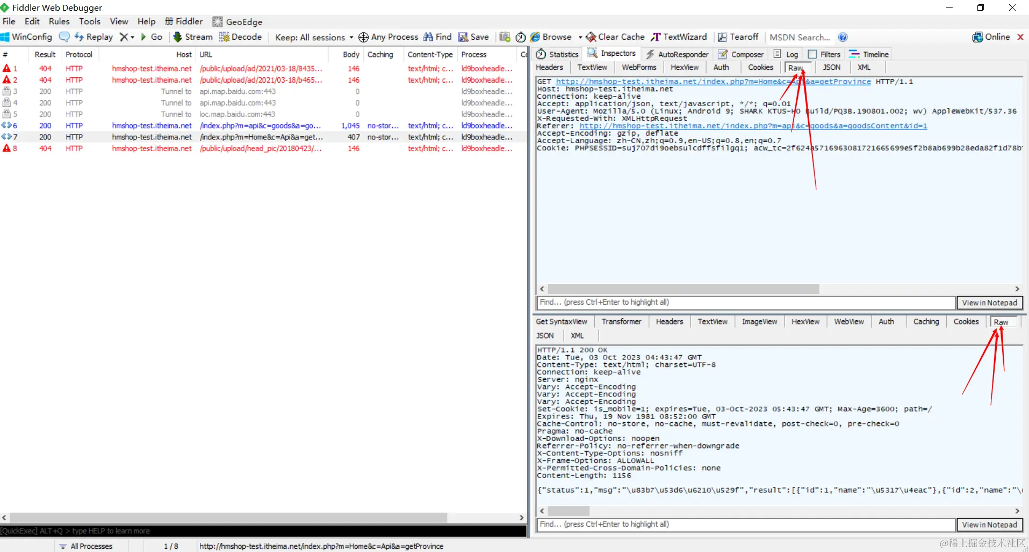Viewport: 1029px width, 552px height.
Task: Click View in Notepad for response
Action: pos(990,525)
